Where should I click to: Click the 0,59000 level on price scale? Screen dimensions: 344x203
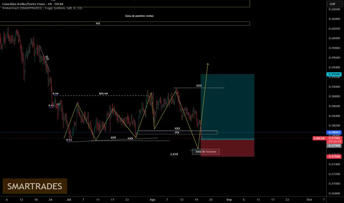334,87
